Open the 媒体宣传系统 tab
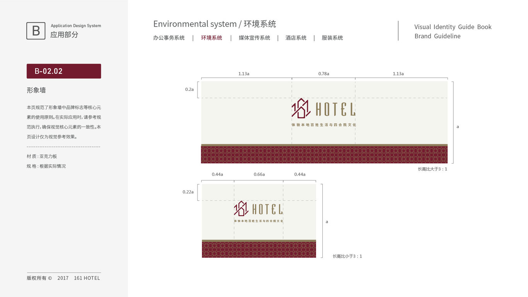The width and height of the screenshot is (528, 297). tap(254, 38)
